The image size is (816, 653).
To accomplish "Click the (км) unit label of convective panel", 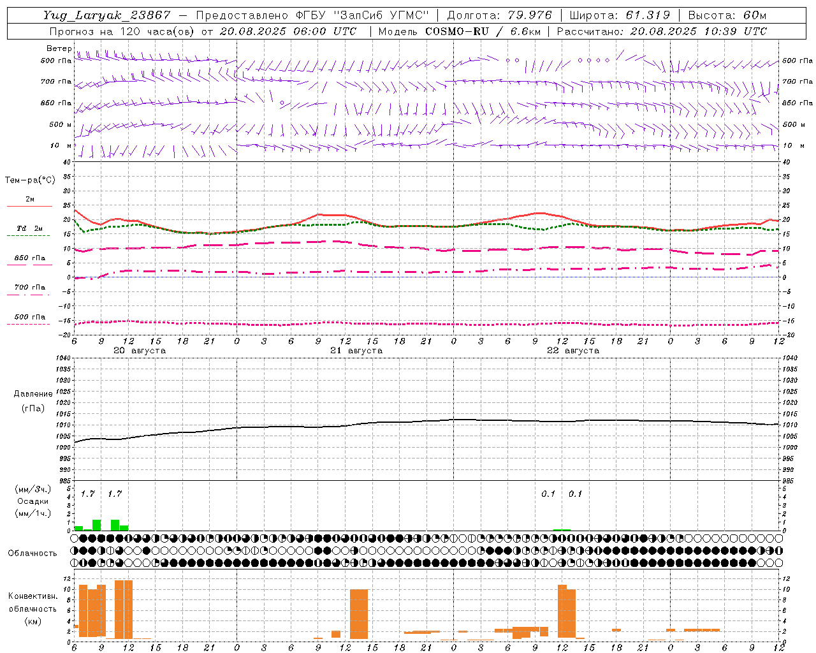I will click(x=33, y=621).
